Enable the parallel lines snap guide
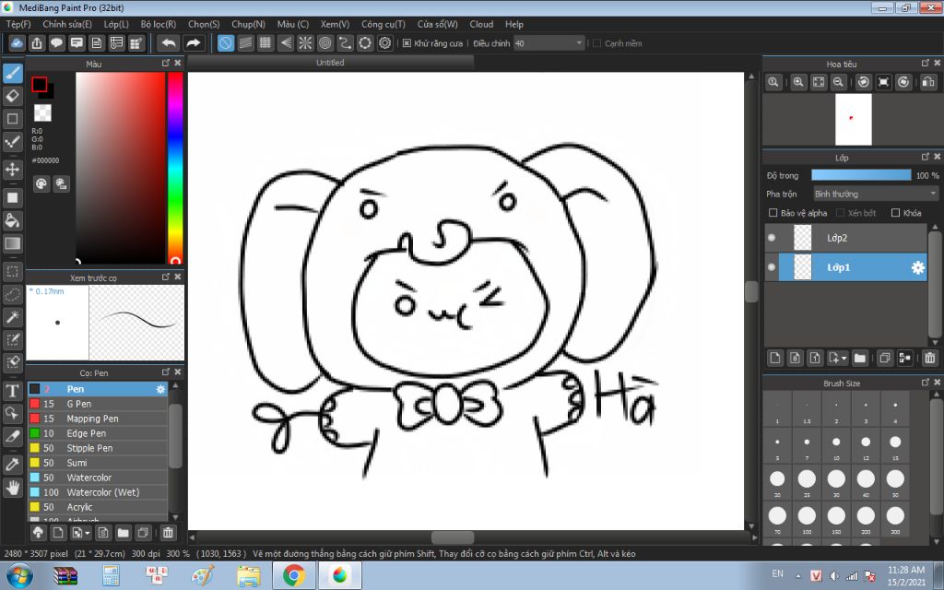 [x=245, y=43]
